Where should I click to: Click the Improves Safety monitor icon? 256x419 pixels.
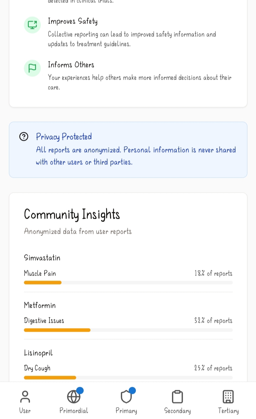coord(32,25)
